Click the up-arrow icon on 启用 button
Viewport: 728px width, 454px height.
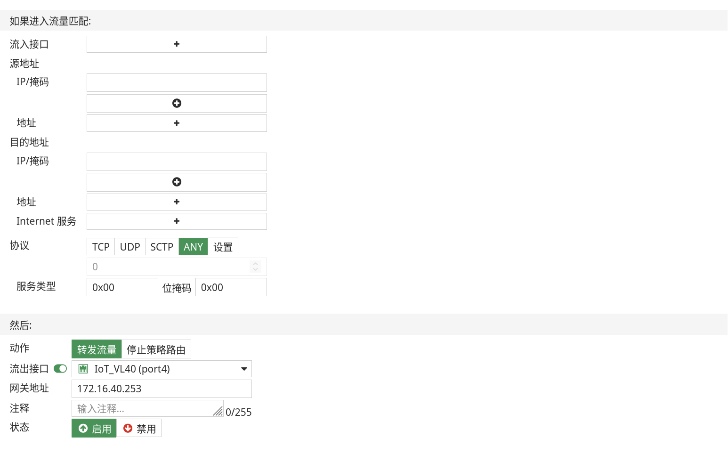pyautogui.click(x=83, y=428)
